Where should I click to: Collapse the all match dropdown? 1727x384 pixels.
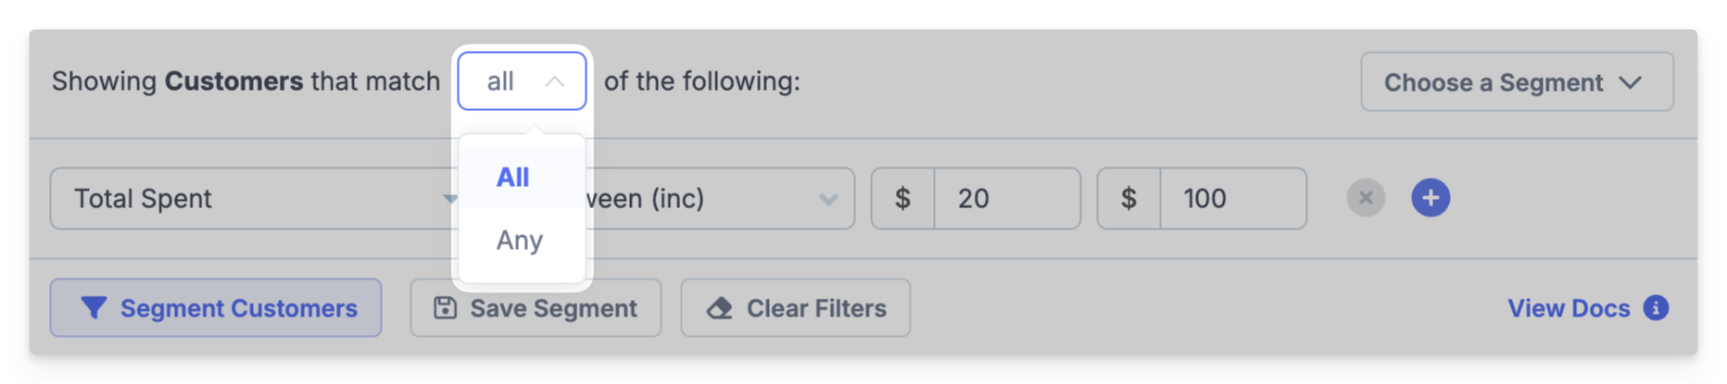522,81
